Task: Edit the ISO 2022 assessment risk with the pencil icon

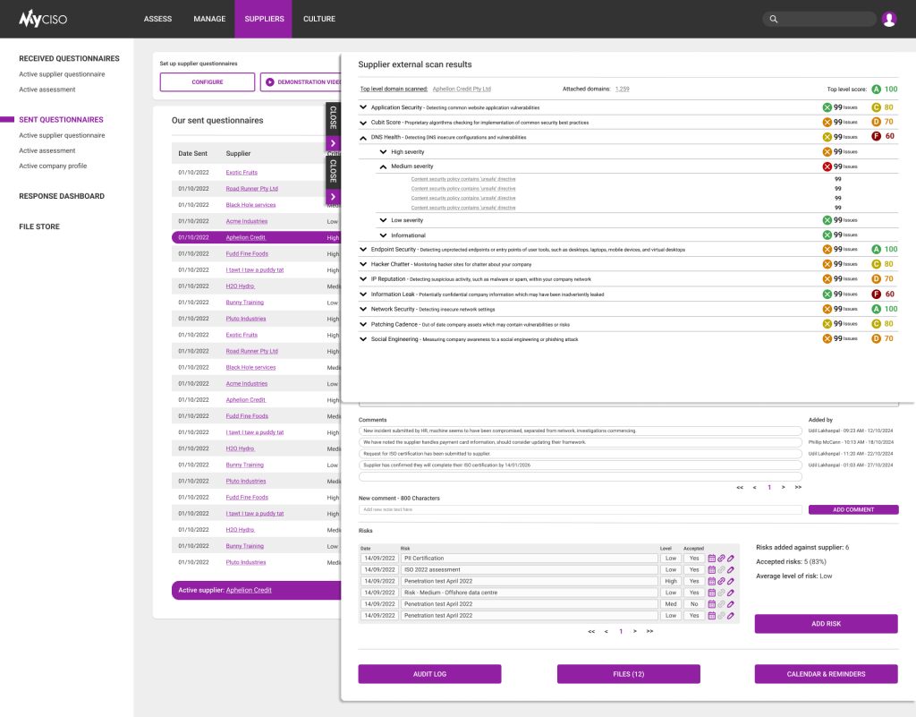Action: pyautogui.click(x=730, y=568)
